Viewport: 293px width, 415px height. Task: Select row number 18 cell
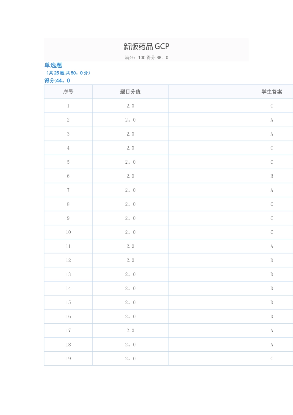pos(68,345)
